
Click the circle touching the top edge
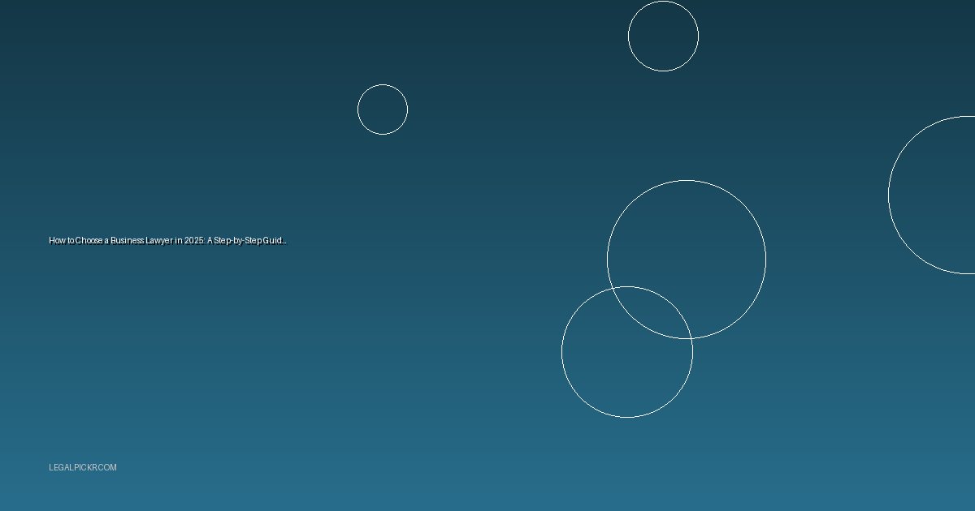point(663,36)
